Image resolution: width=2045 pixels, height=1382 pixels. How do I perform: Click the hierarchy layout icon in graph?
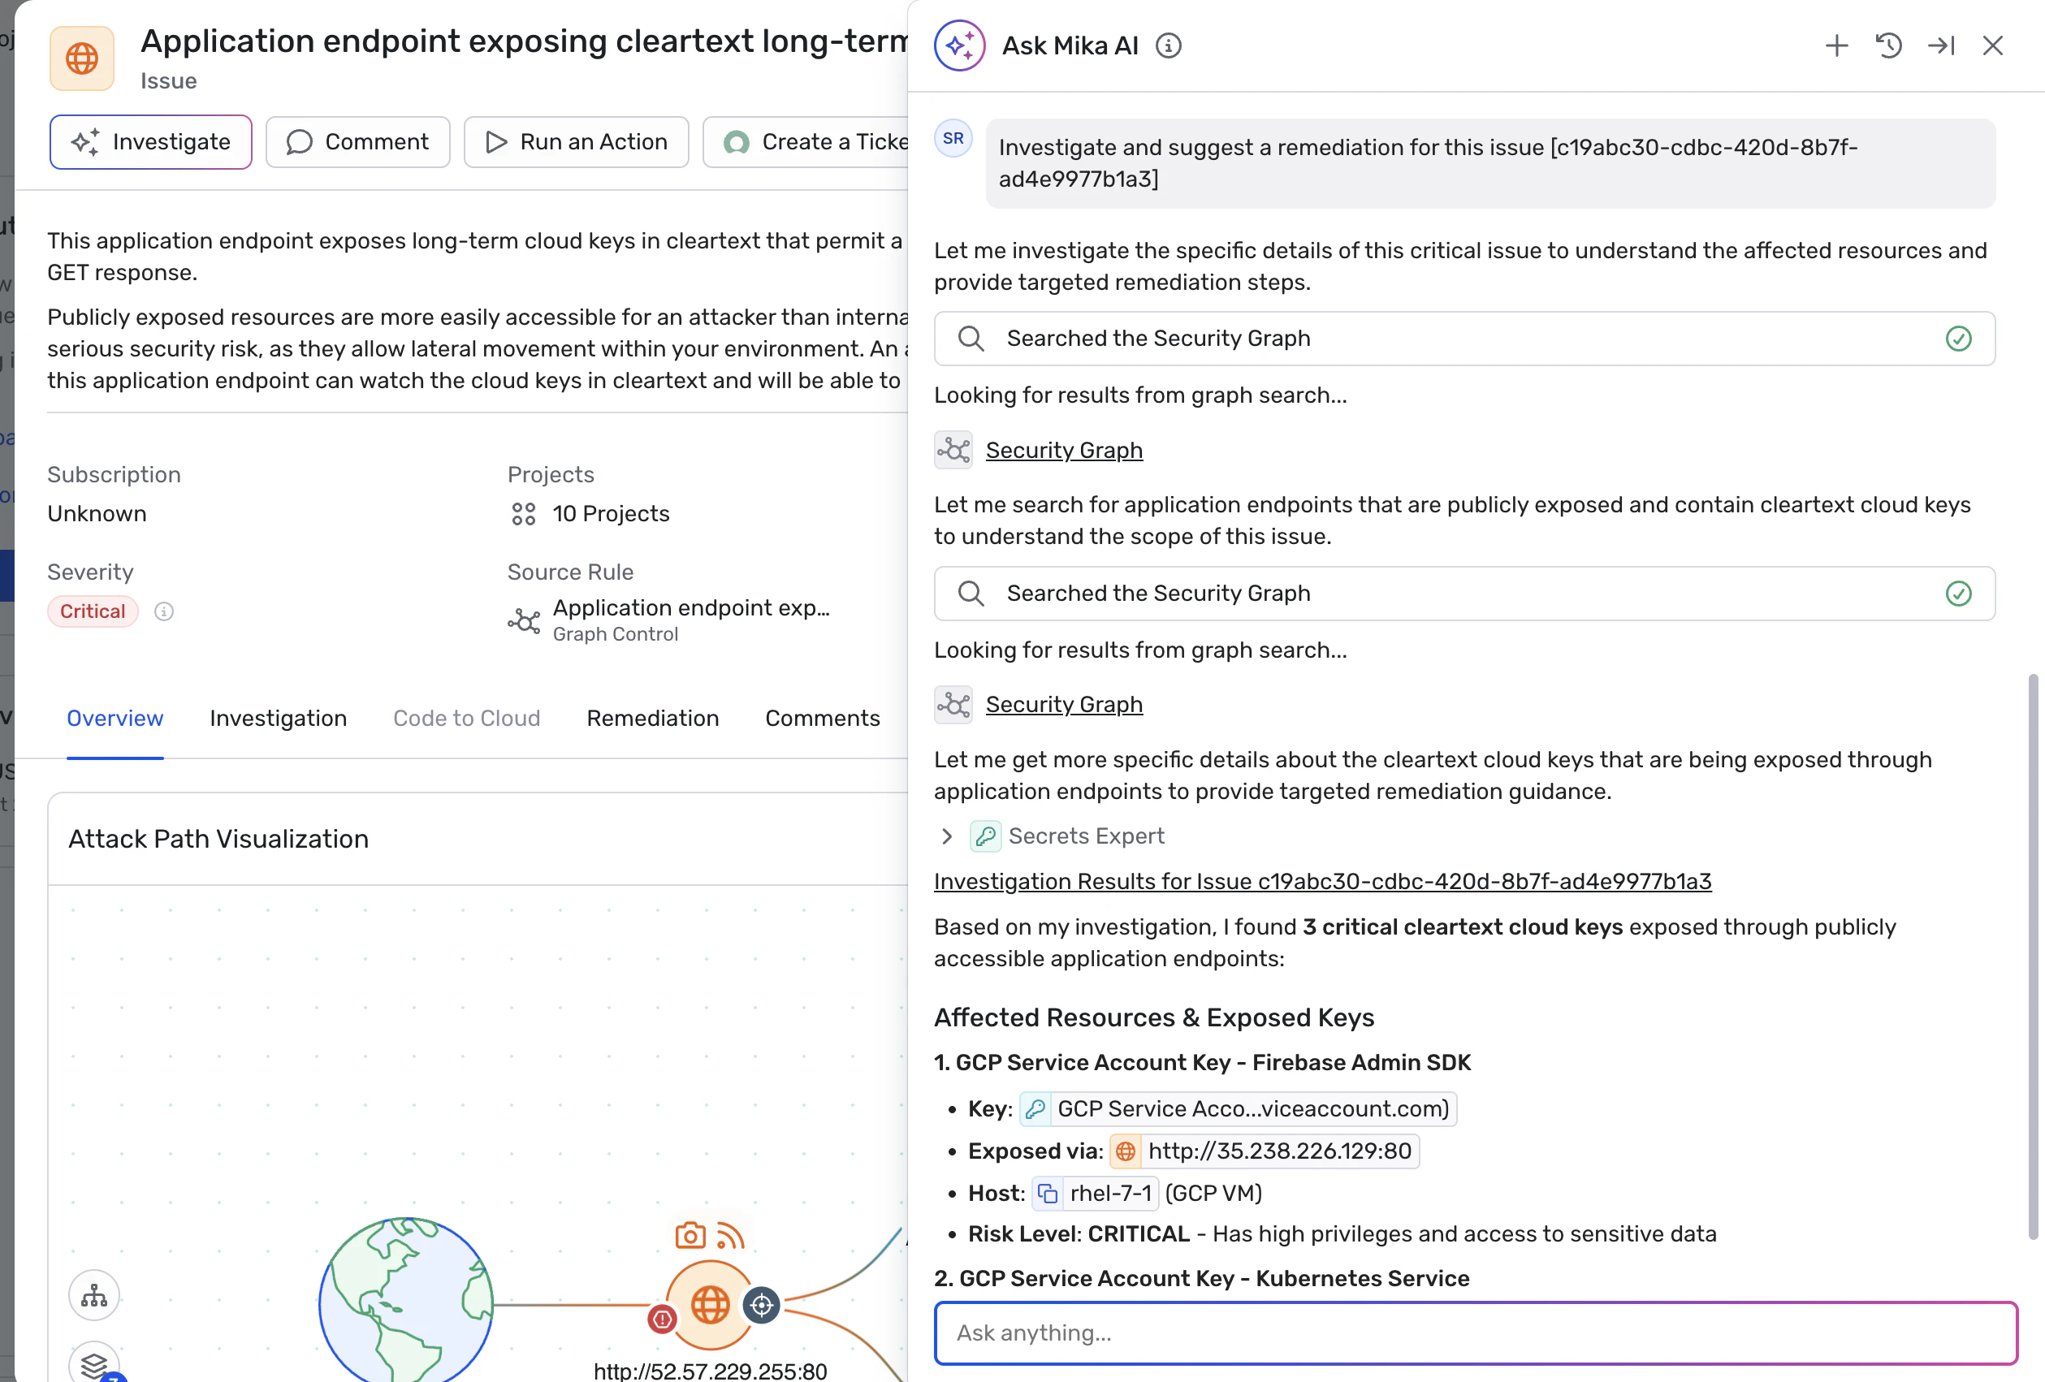(x=94, y=1295)
